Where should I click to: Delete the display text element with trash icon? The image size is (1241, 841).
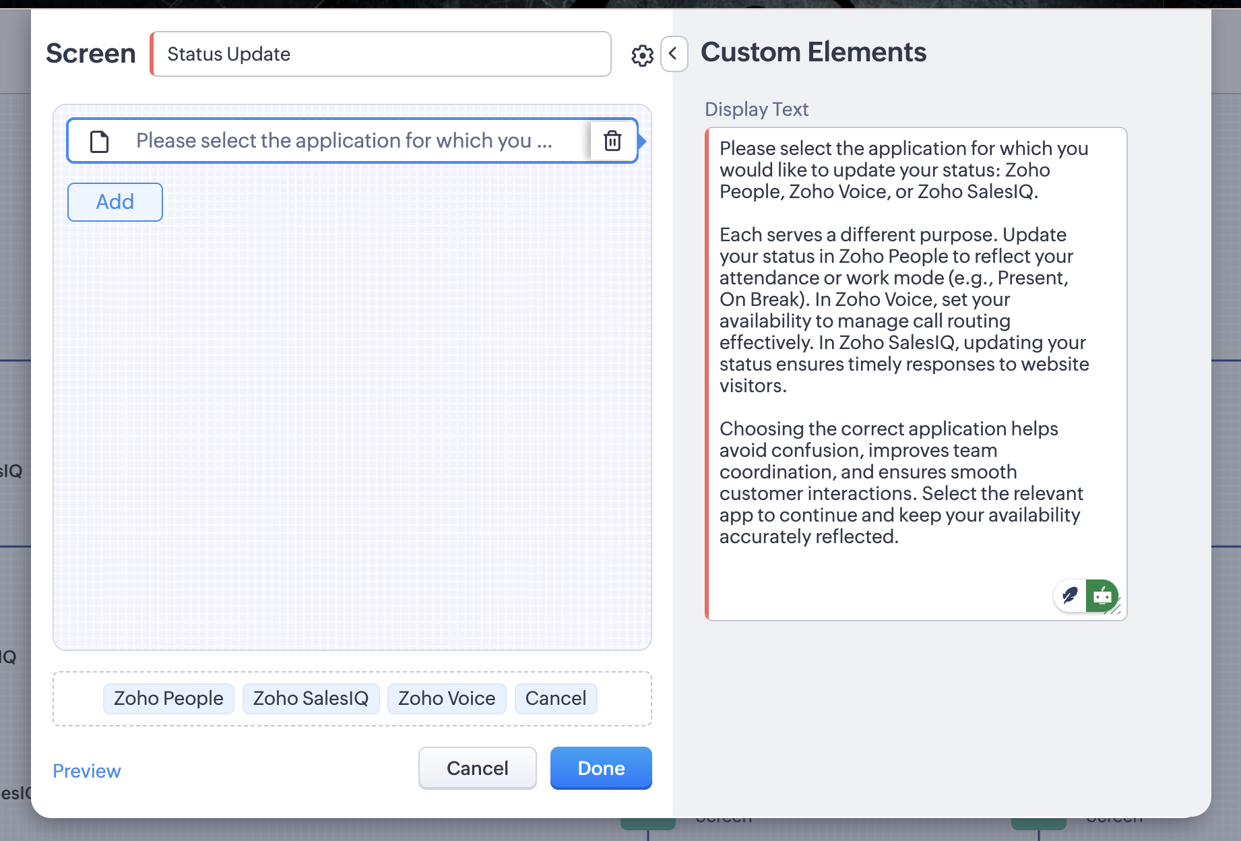click(x=612, y=141)
